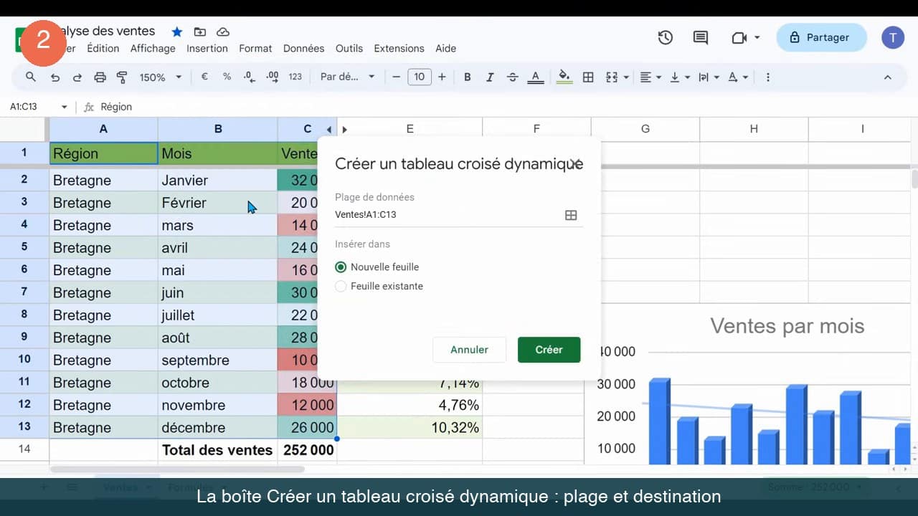Open the Édition menu
The image size is (918, 516).
click(x=103, y=48)
